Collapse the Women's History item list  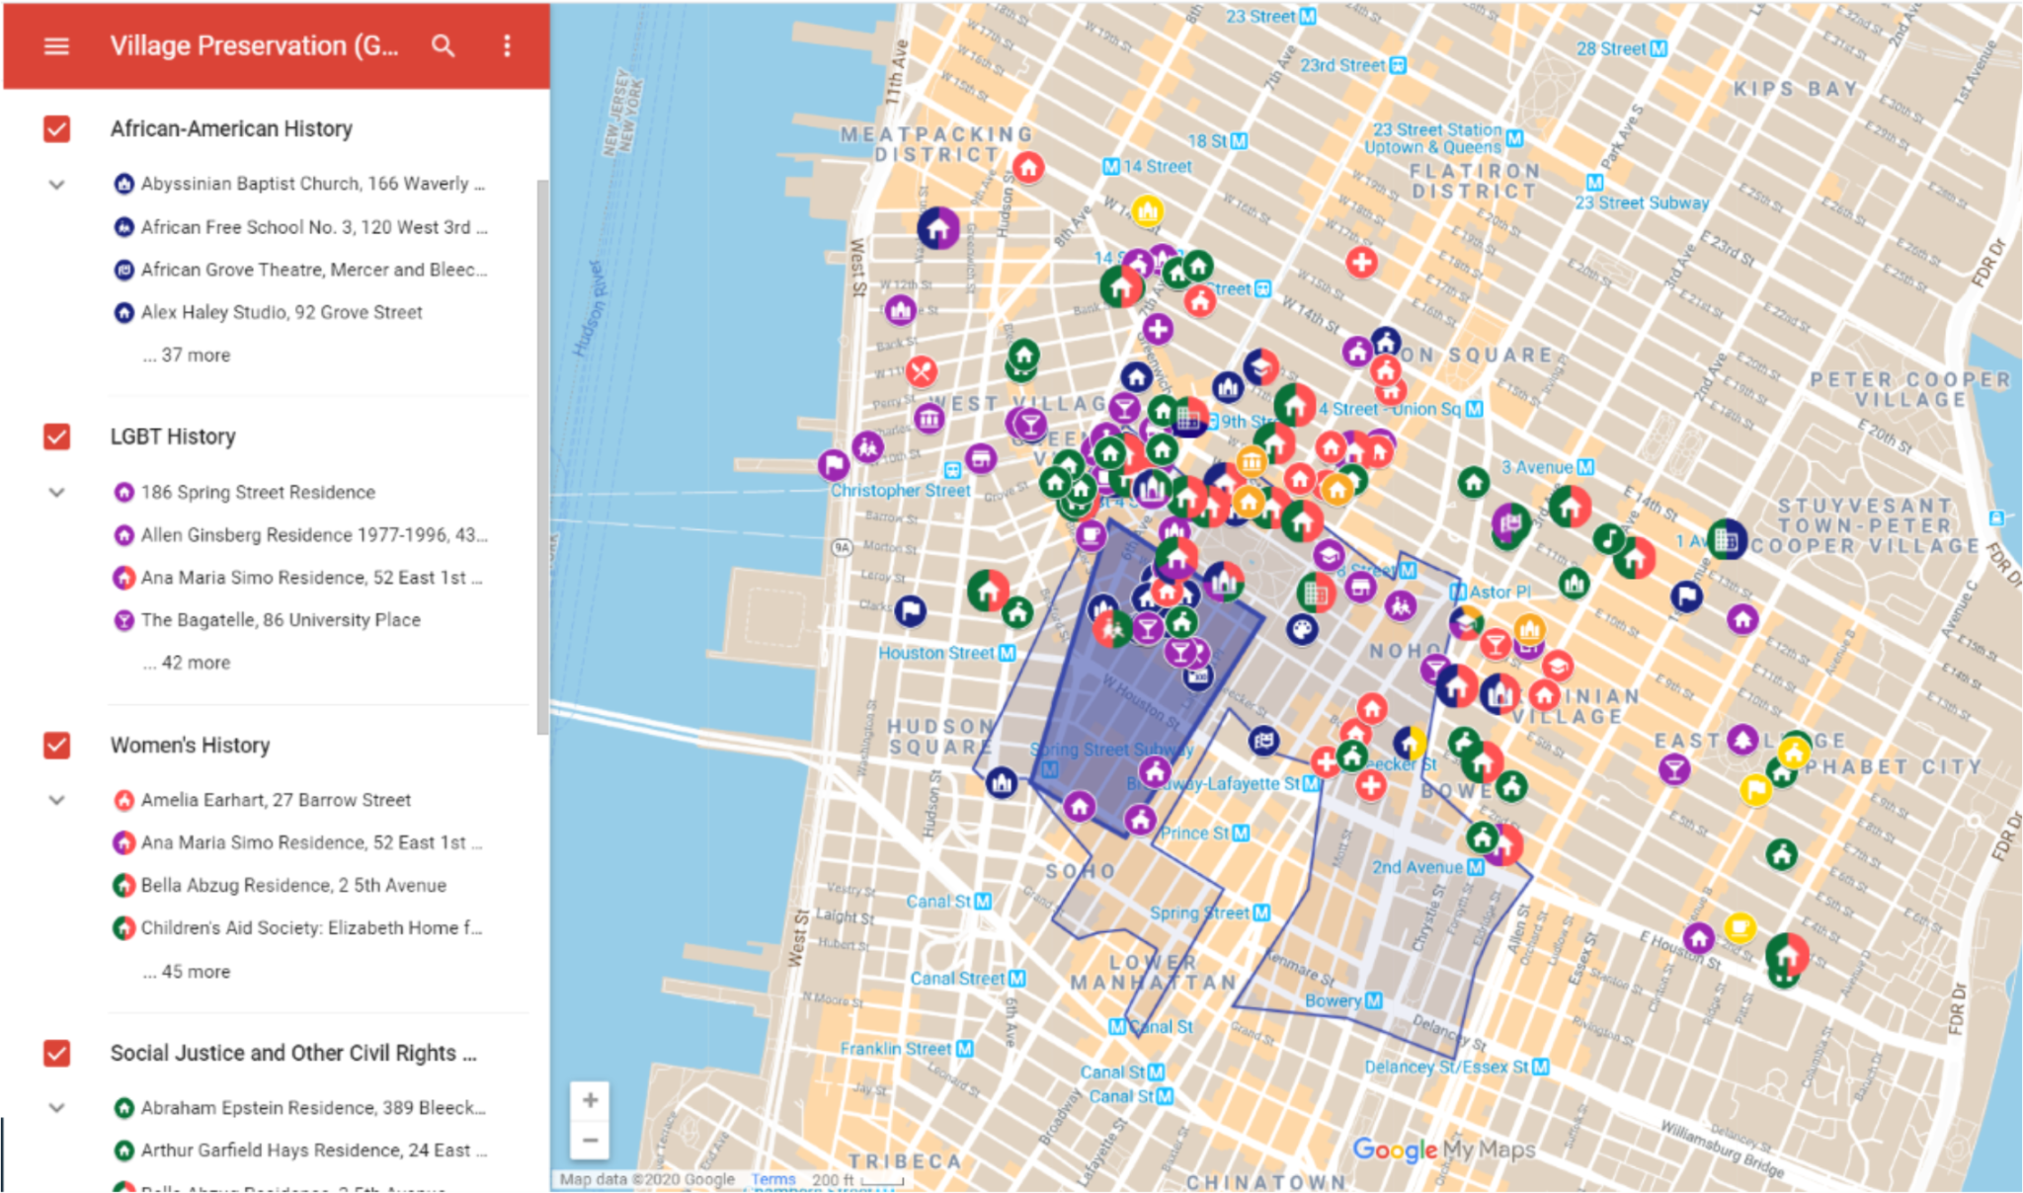coord(56,801)
